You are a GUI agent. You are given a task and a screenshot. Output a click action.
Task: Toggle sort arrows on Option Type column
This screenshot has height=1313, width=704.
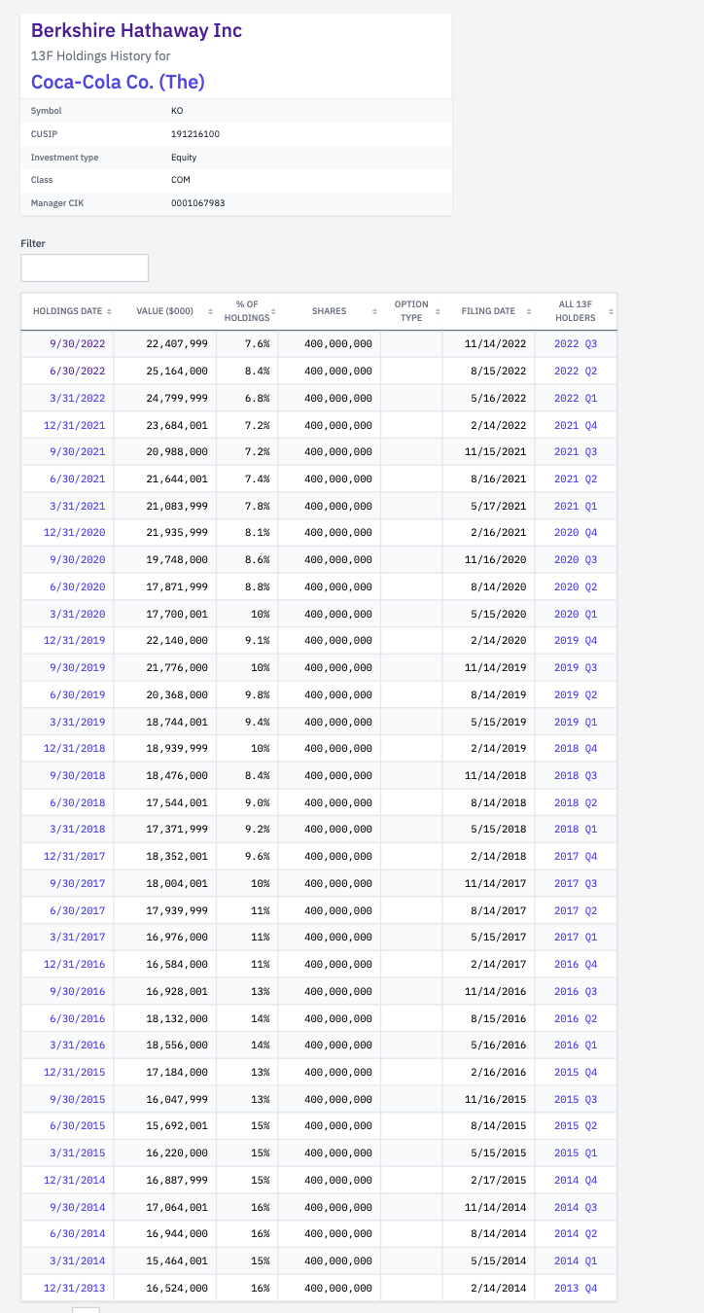tap(437, 311)
